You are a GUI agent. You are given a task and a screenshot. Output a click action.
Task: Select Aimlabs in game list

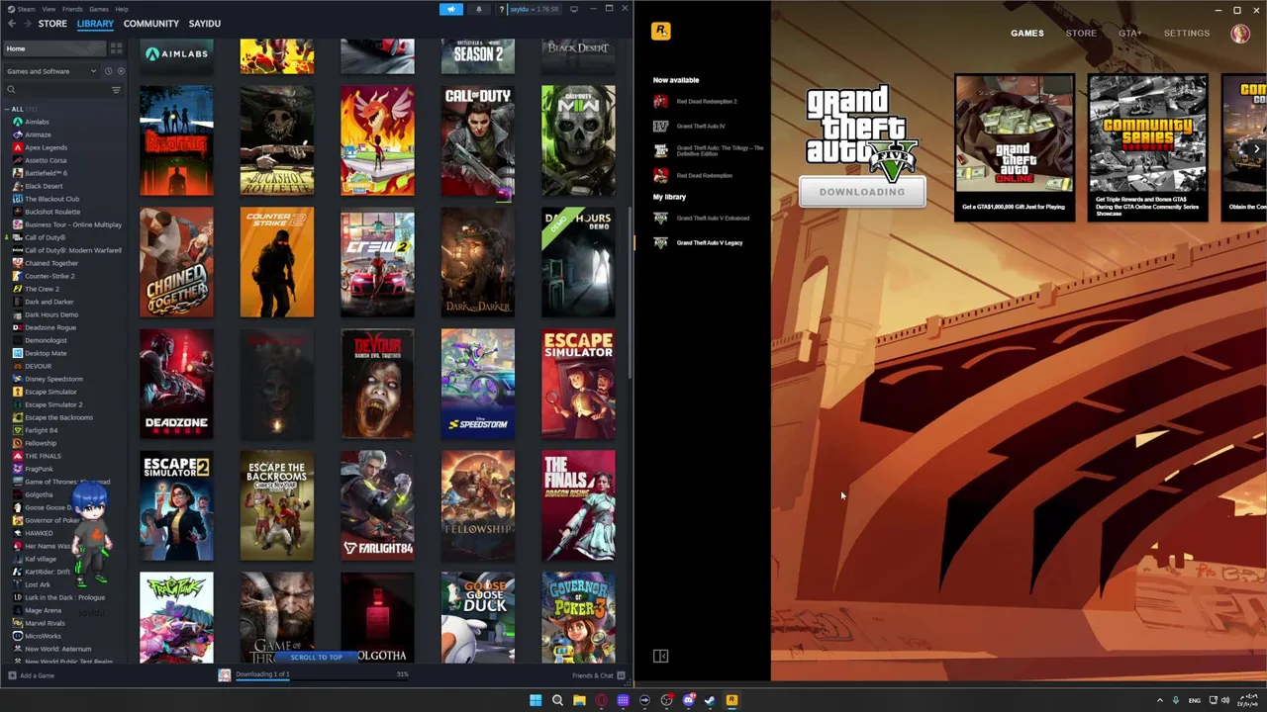[x=37, y=122]
